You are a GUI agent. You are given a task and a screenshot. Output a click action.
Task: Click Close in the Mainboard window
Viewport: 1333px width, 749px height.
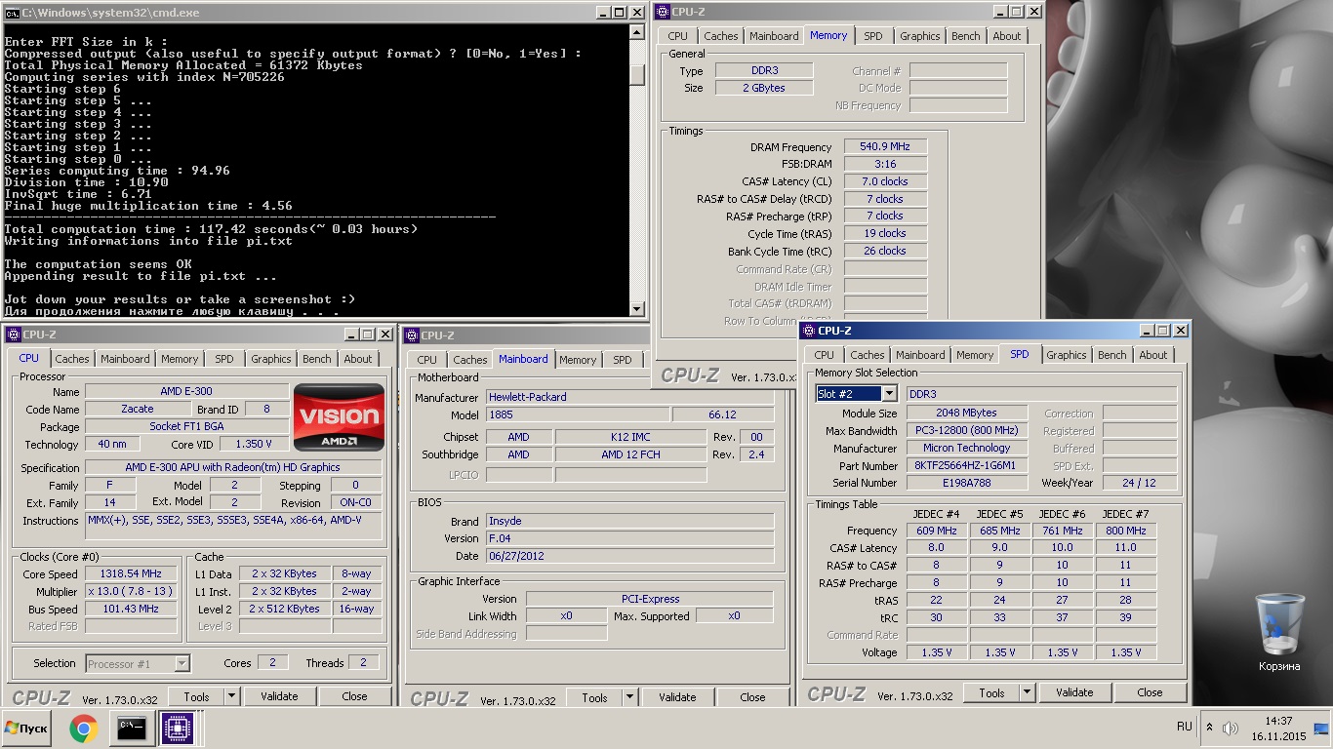pos(753,697)
